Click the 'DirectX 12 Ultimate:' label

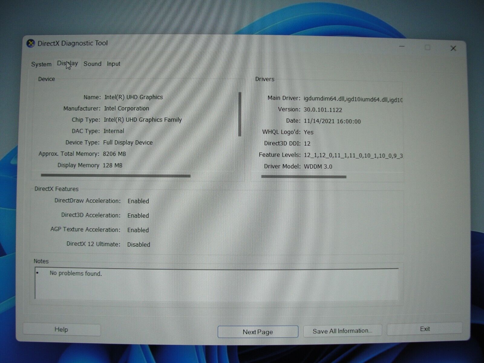click(93, 244)
